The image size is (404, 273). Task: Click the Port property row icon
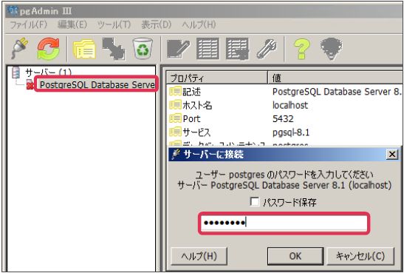[175, 118]
